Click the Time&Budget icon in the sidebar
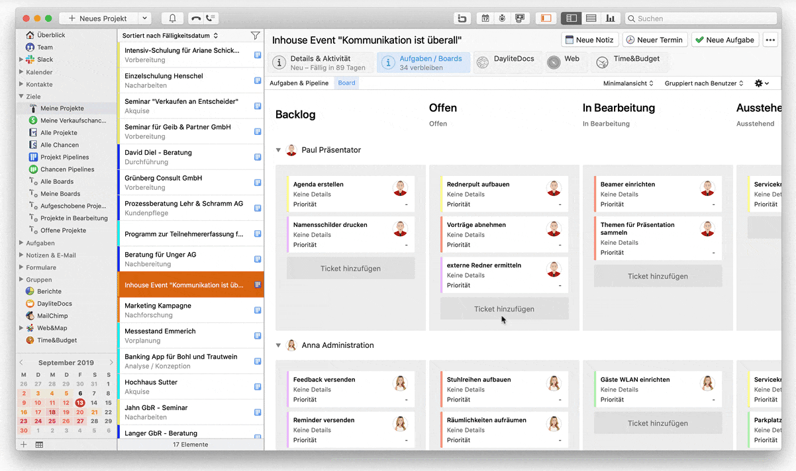 coord(30,340)
